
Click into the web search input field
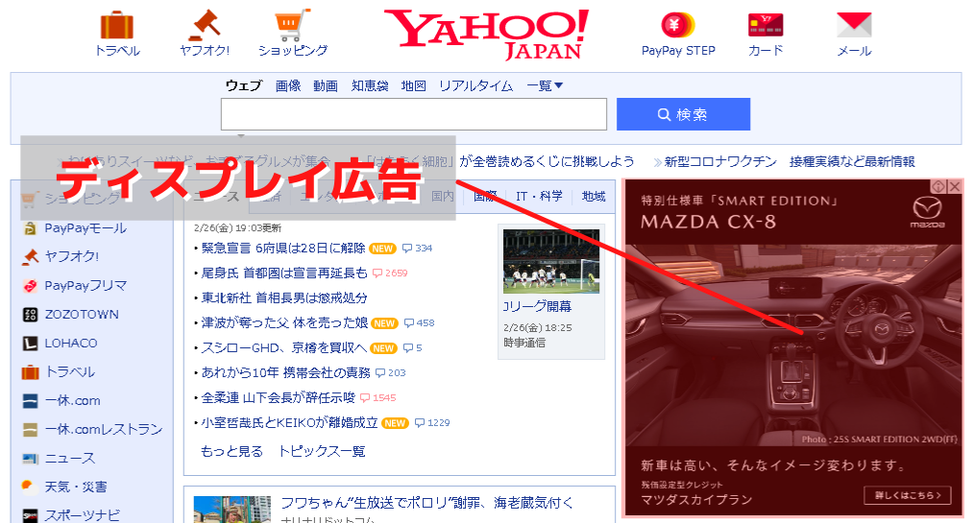414,114
